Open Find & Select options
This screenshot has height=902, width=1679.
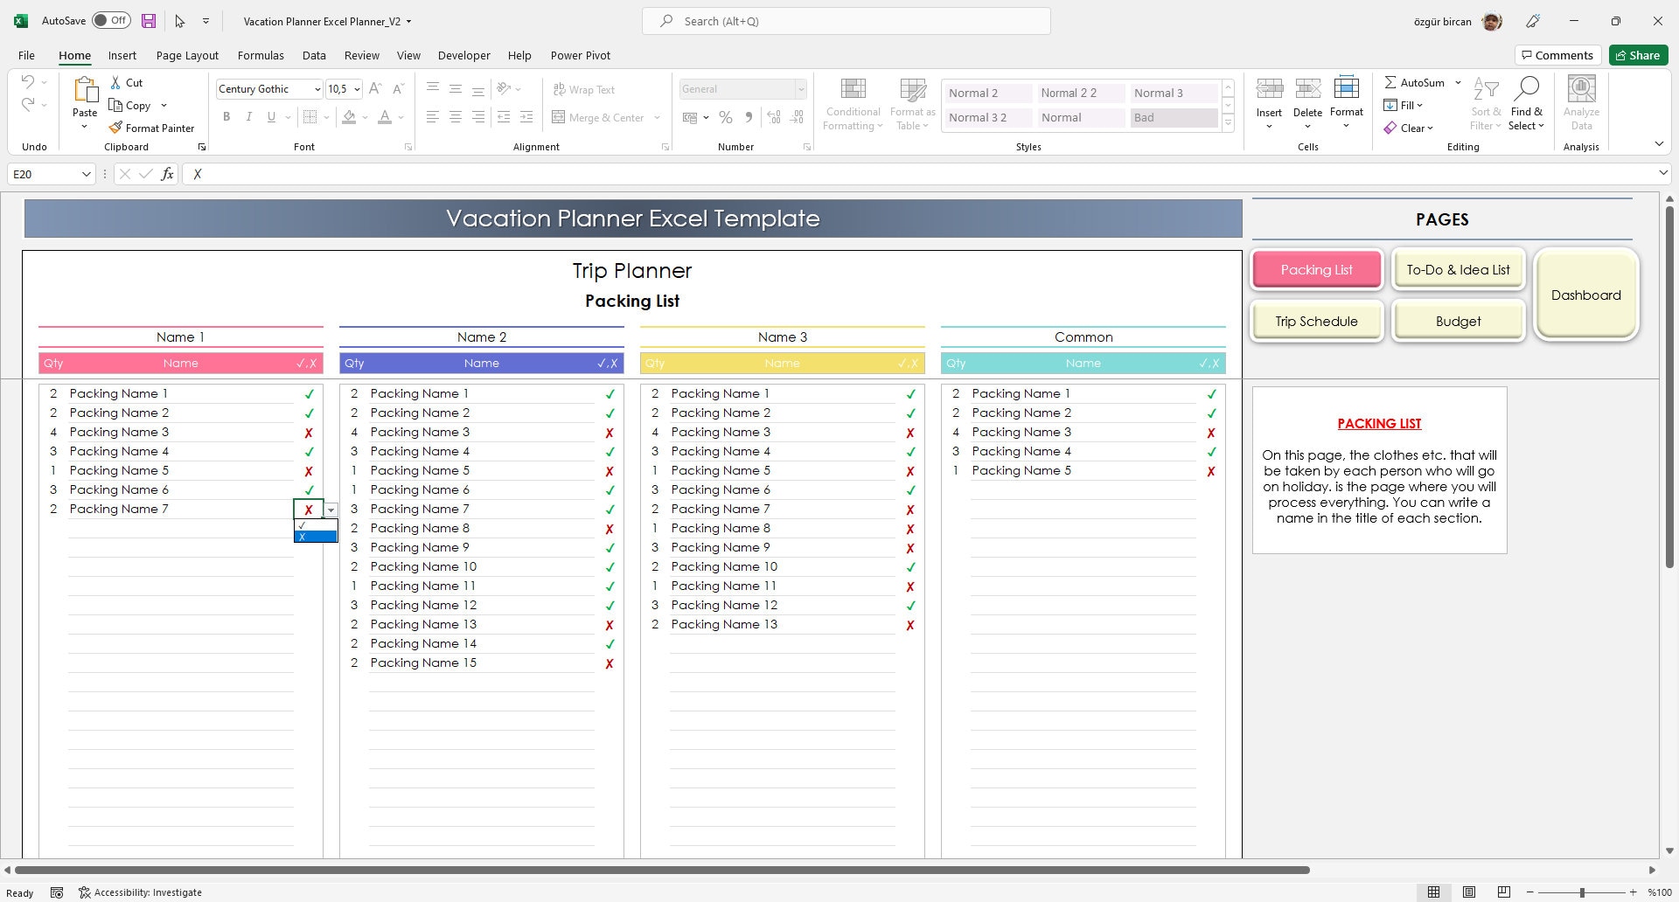[x=1527, y=102]
